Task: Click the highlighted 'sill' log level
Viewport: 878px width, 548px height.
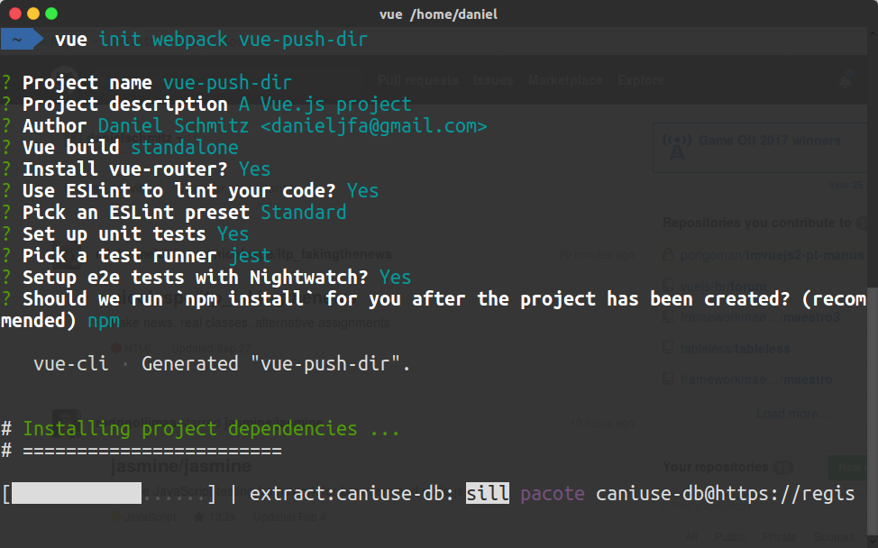Action: [488, 493]
